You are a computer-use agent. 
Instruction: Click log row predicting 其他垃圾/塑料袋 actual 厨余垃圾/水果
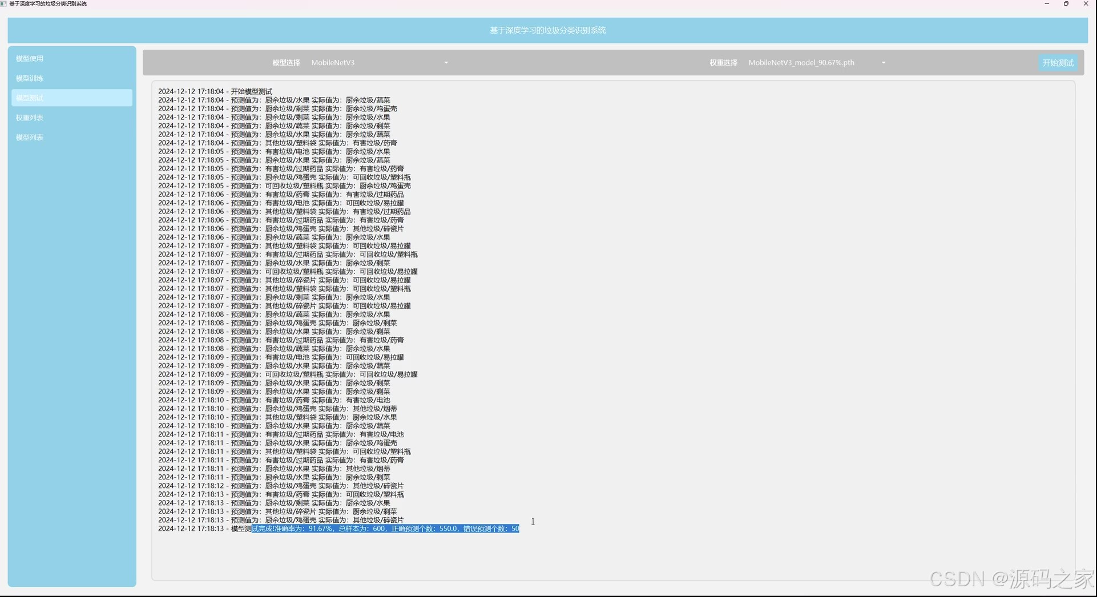click(x=277, y=417)
